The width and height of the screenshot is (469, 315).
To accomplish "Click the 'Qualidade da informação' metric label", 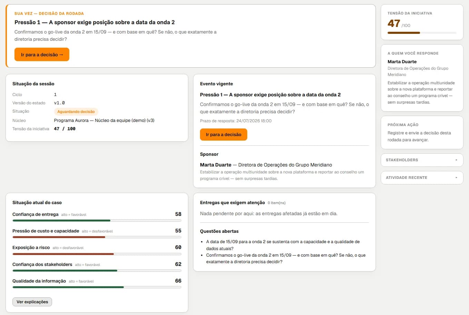I will coord(39,281).
